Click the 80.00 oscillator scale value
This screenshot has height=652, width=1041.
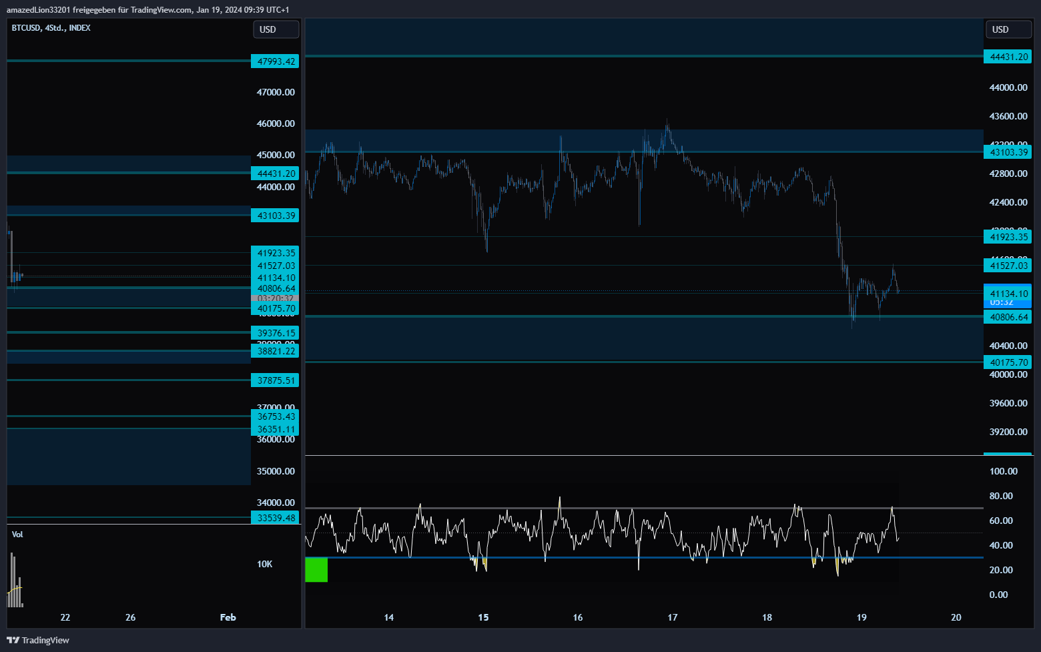[x=1001, y=496]
